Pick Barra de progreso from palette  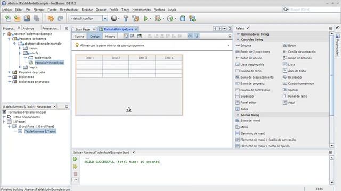(252, 84)
